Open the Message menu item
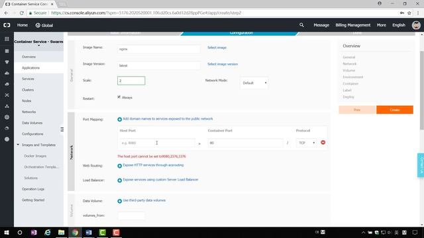The height and width of the screenshot is (238, 424). click(x=321, y=25)
